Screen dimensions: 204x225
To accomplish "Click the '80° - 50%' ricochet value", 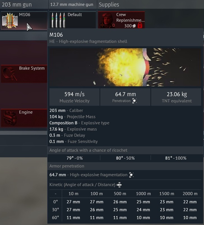I will click(125, 158).
